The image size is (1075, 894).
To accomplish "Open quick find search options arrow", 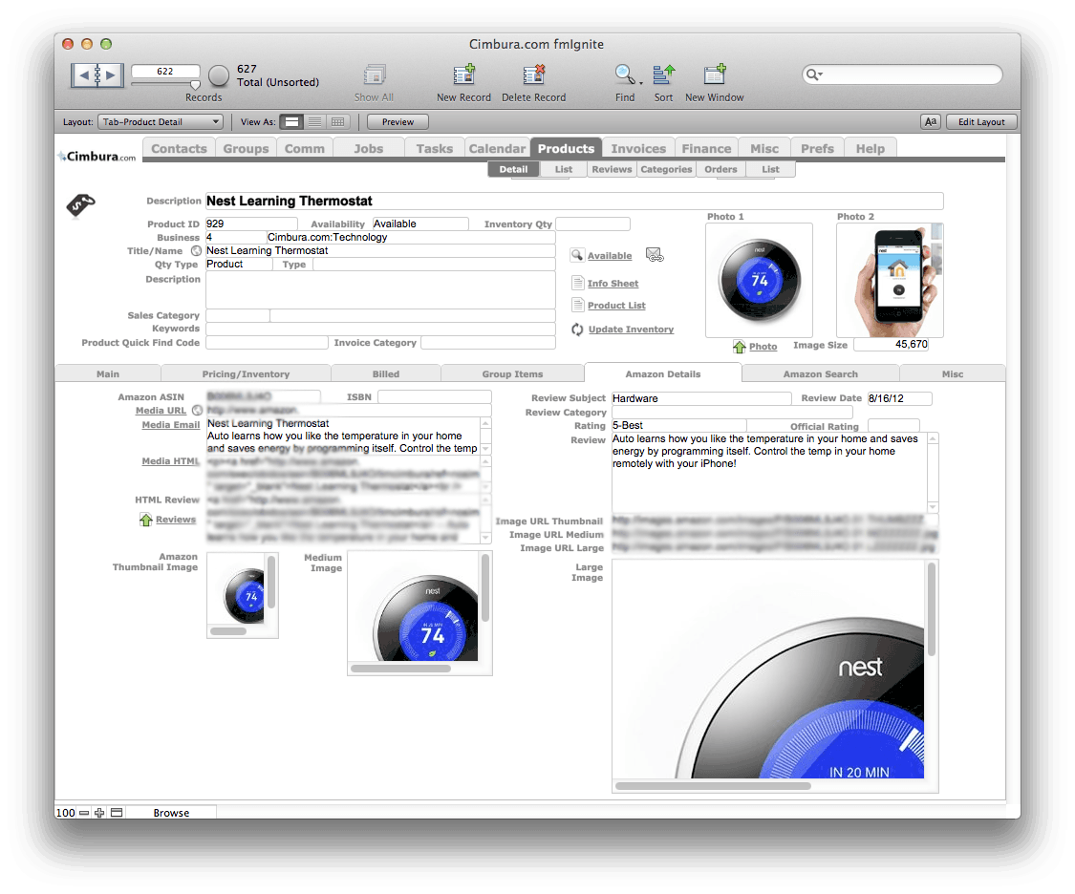I will 821,74.
